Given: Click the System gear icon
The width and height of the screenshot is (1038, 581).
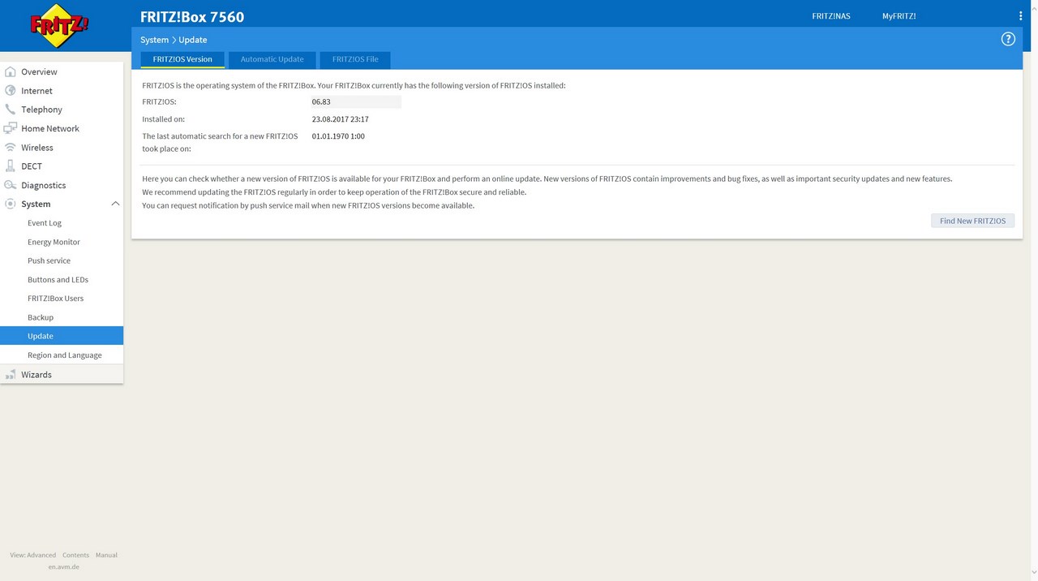Looking at the screenshot, I should click(11, 204).
